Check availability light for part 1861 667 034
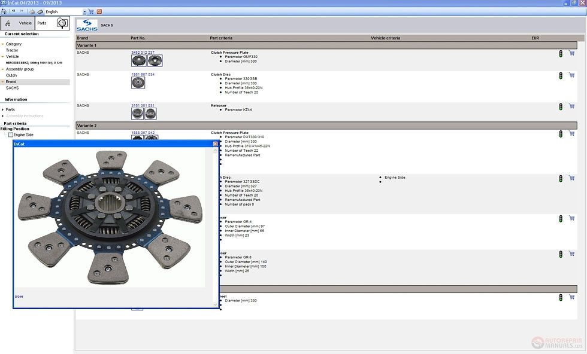 561,76
